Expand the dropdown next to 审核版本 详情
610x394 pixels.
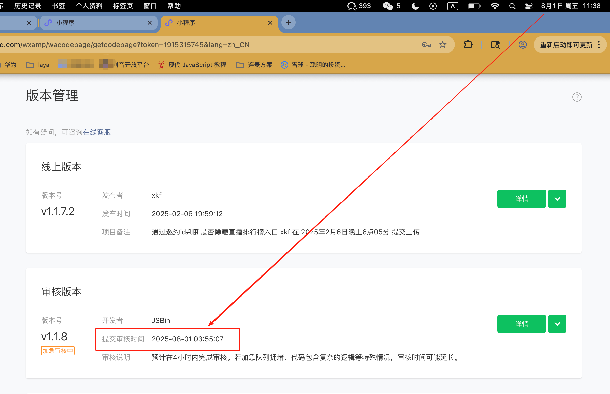557,324
